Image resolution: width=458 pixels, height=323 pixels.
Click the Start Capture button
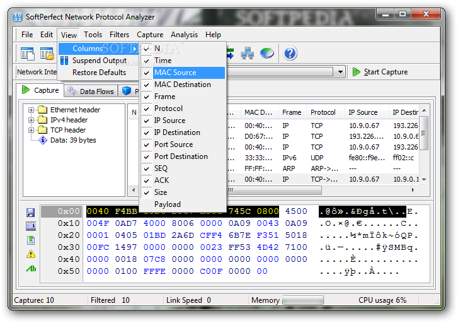click(380, 72)
